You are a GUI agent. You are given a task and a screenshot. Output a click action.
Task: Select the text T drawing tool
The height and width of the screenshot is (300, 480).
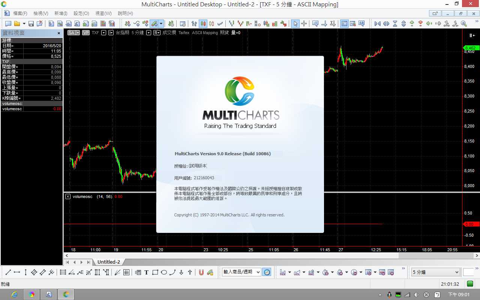pos(146,272)
